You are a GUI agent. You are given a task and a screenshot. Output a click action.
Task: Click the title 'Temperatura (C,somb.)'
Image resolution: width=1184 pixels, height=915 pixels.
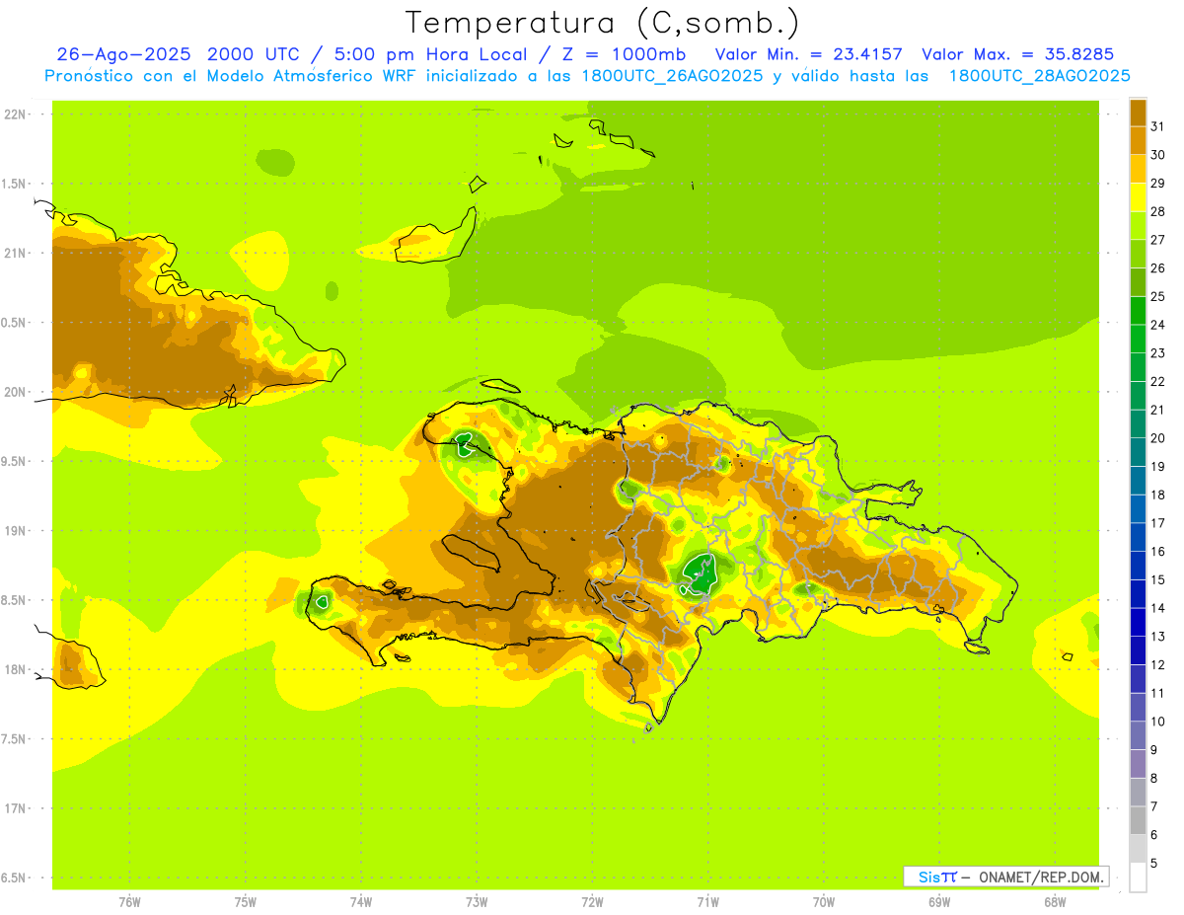click(602, 23)
